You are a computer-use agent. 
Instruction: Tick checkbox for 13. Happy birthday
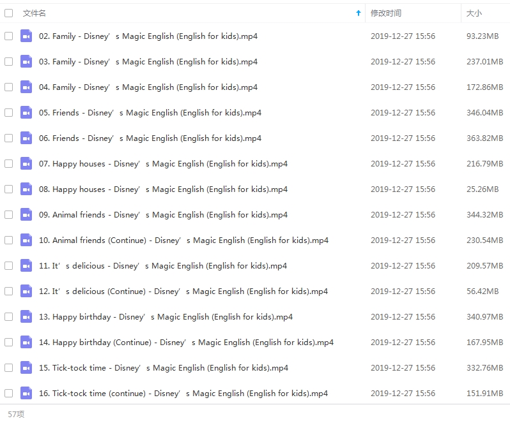coord(9,317)
